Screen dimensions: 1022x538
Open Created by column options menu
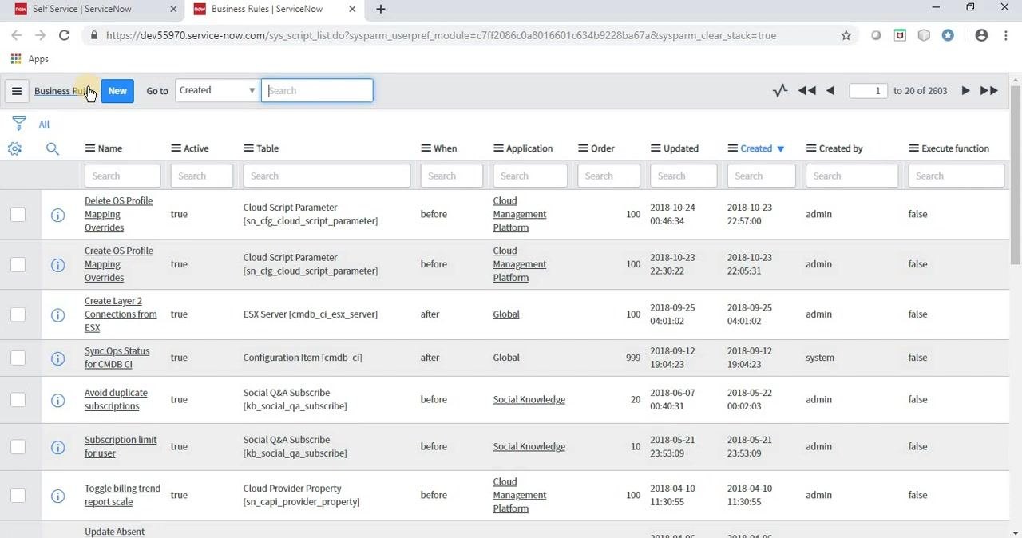(811, 148)
